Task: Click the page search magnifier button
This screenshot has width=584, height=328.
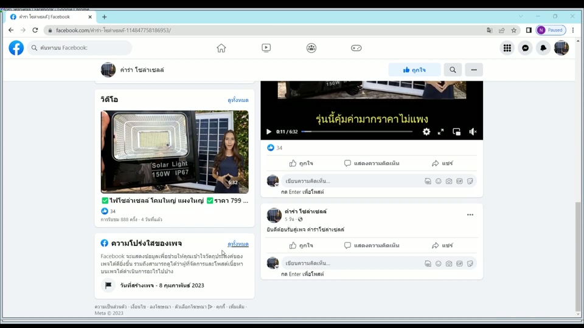Action: [x=453, y=70]
